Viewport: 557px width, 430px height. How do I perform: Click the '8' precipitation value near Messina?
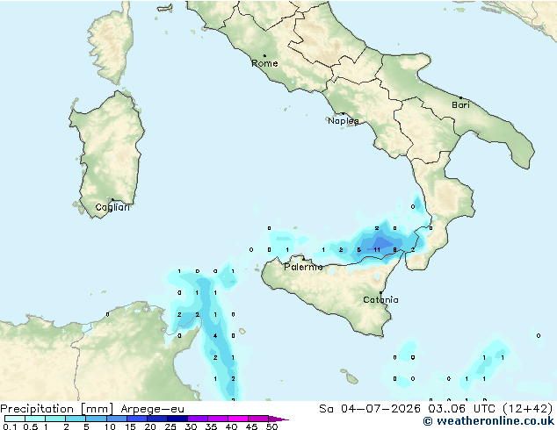coord(395,250)
